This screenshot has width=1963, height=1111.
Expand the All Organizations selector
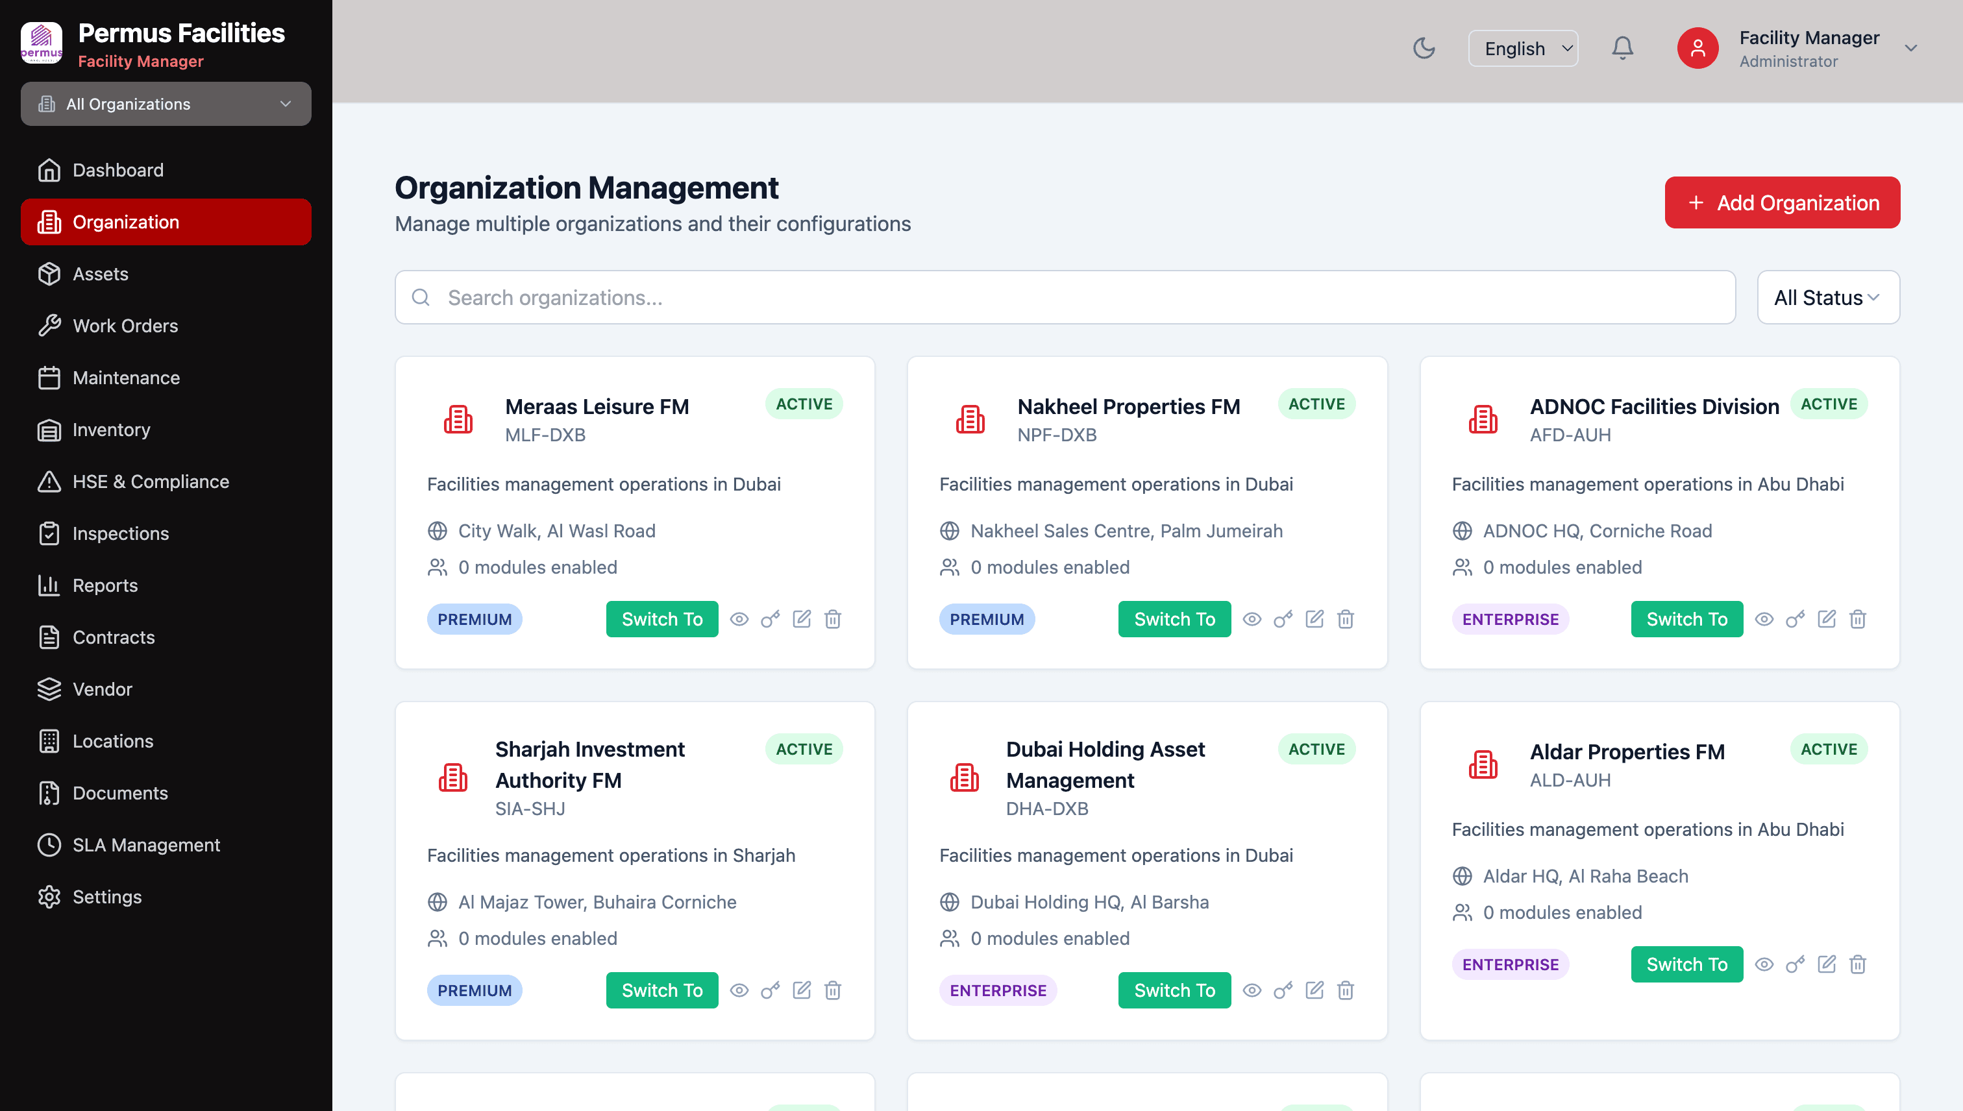click(166, 104)
